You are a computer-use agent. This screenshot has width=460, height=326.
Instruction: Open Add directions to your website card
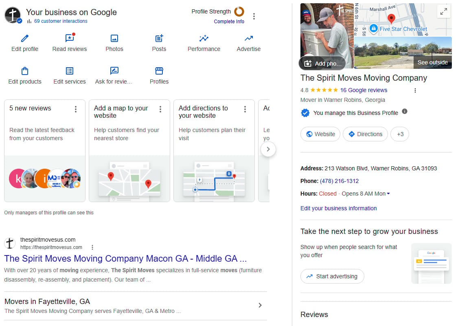click(214, 151)
